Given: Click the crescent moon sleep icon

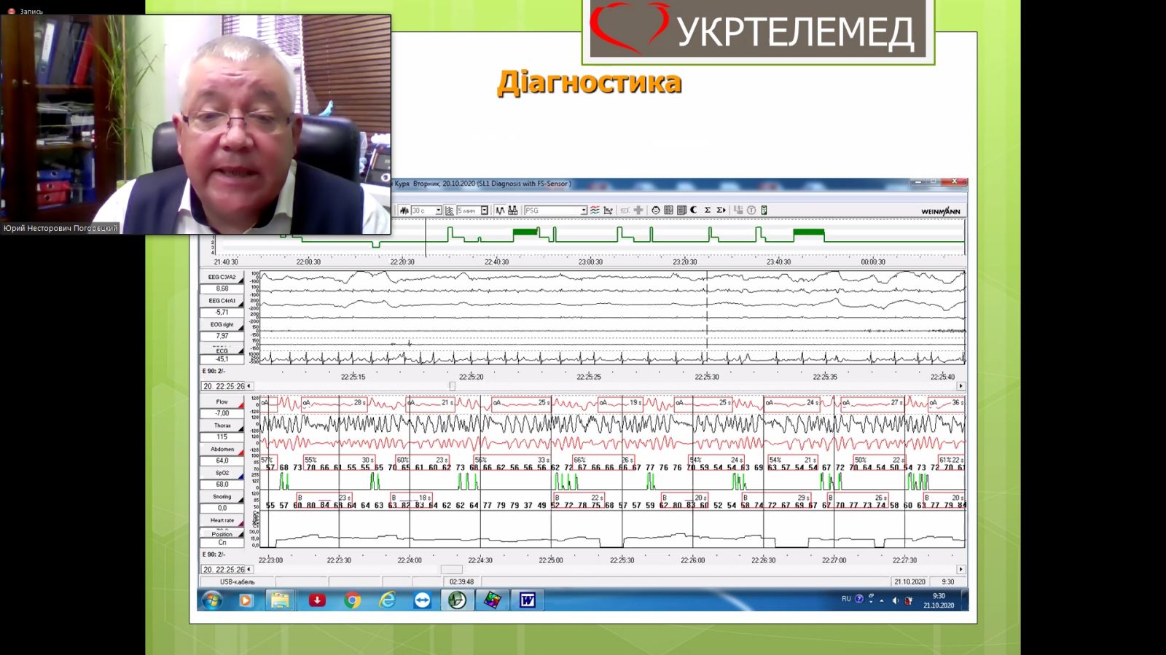Looking at the screenshot, I should point(694,211).
